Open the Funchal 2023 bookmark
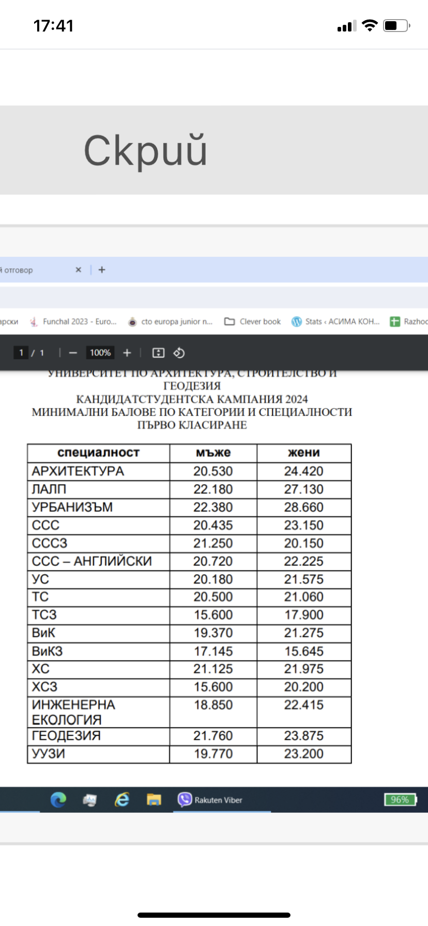428x926 pixels. (73, 321)
